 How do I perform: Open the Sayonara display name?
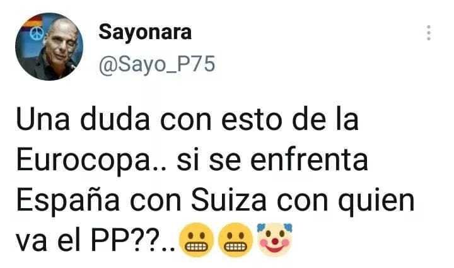tap(145, 32)
